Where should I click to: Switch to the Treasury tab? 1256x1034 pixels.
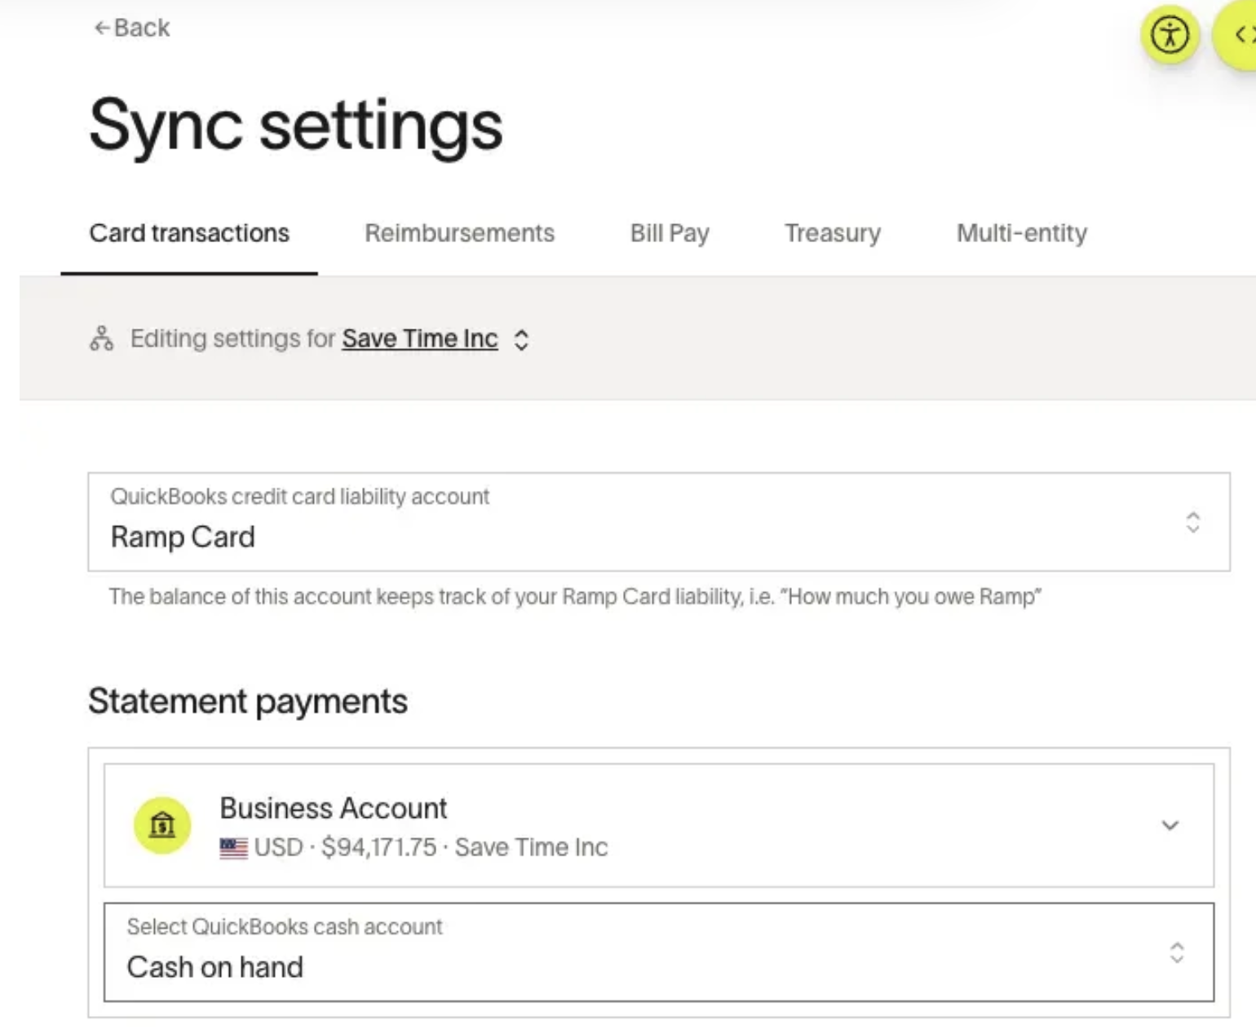point(833,233)
